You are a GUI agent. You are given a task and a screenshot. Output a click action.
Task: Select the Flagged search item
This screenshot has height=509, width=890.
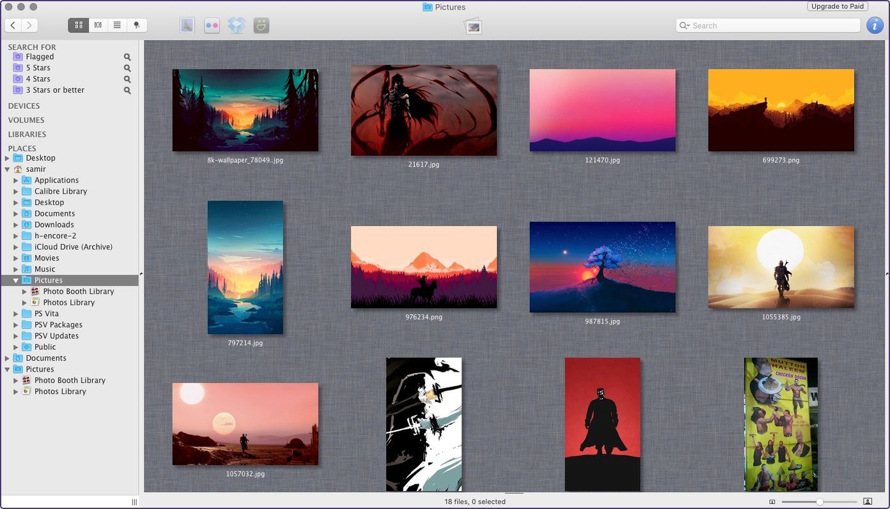(40, 57)
